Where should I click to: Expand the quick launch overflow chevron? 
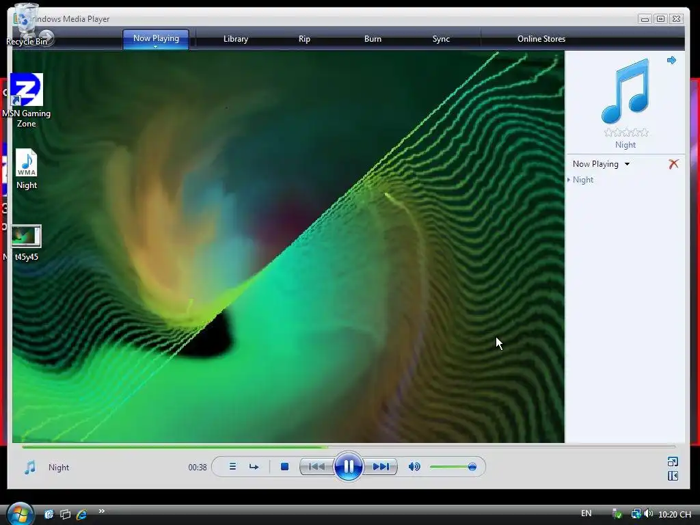(102, 511)
